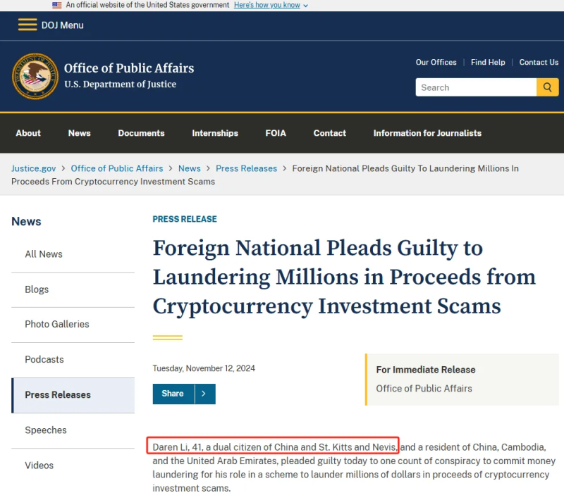The height and width of the screenshot is (500, 564).
Task: Expand "Here's how you know" disclosure
Action: point(271,5)
